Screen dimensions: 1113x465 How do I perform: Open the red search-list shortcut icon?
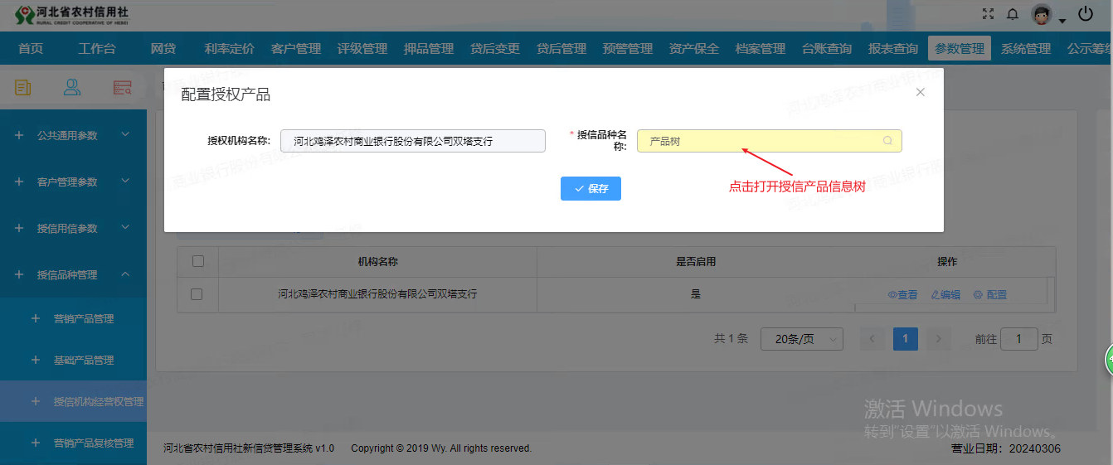pos(123,87)
